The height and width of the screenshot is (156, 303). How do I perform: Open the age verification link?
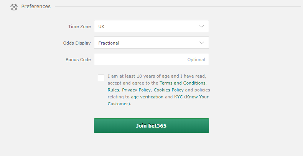point(147,97)
